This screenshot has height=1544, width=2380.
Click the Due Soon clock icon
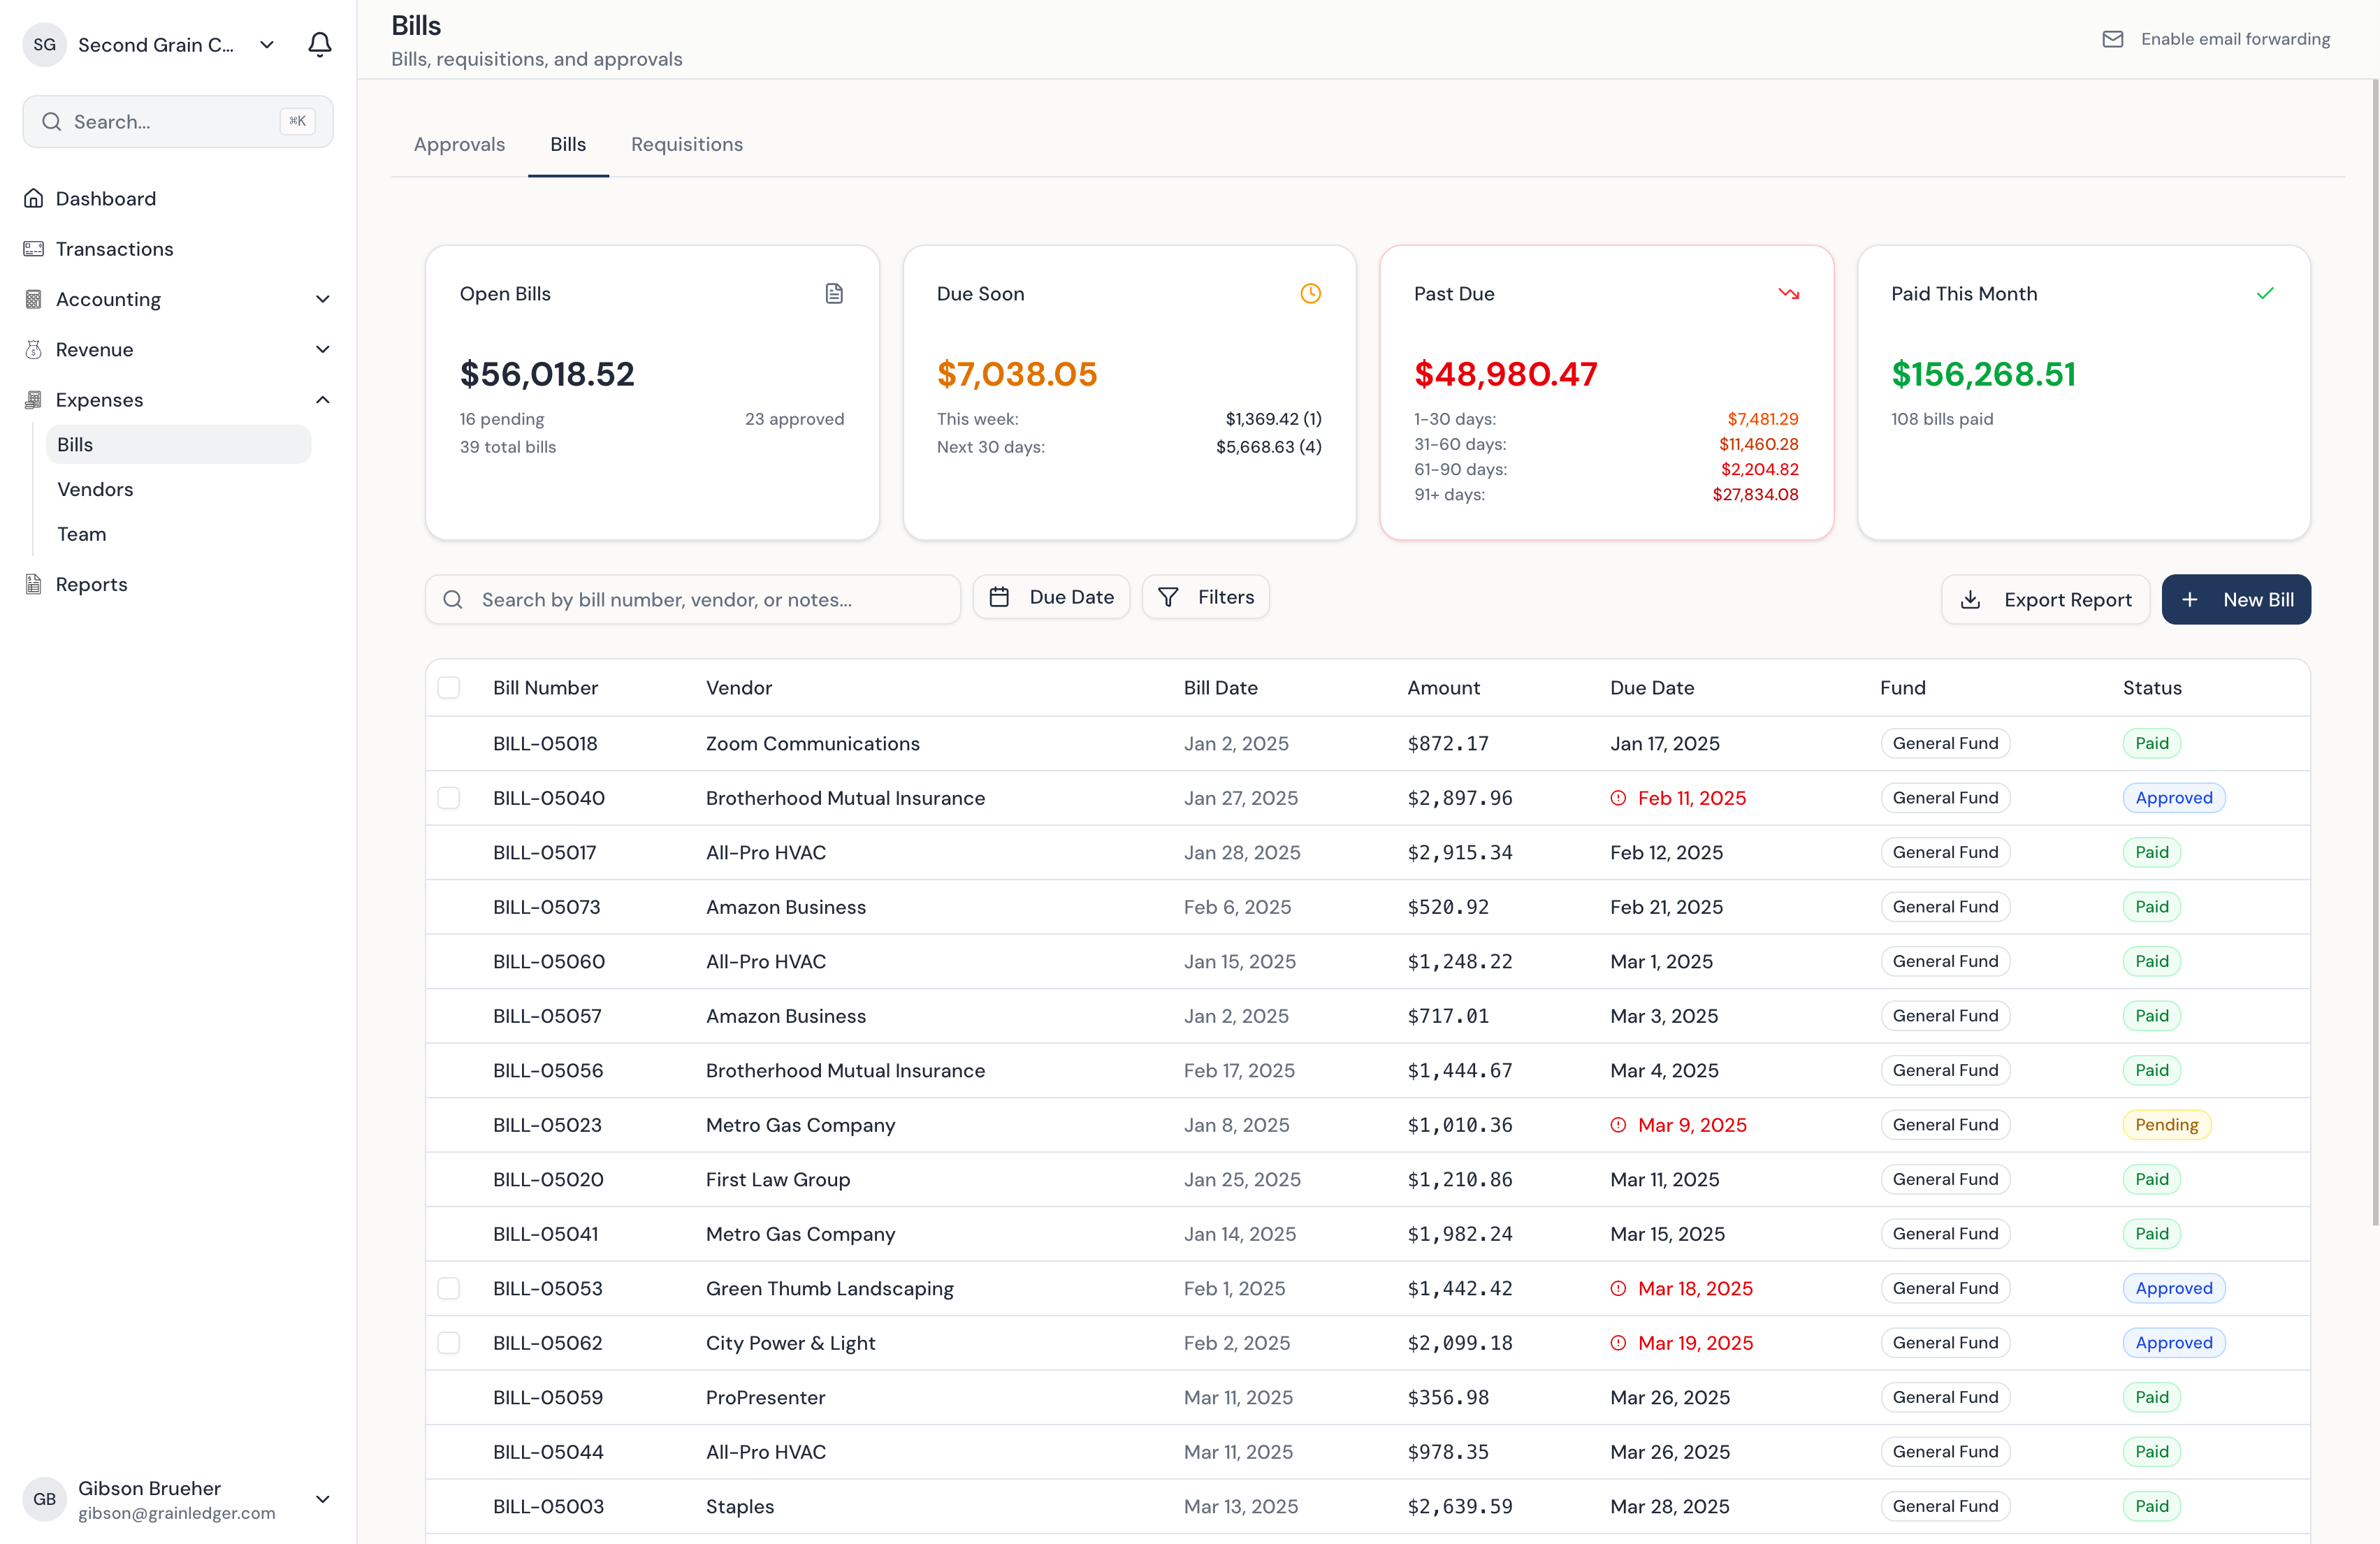click(1310, 293)
